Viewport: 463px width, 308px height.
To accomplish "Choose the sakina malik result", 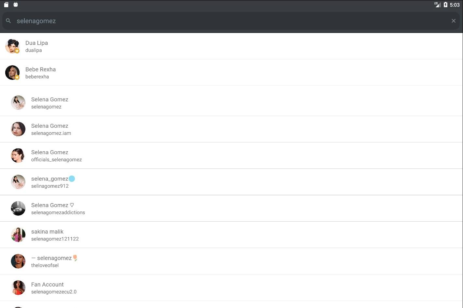I will click(231, 235).
